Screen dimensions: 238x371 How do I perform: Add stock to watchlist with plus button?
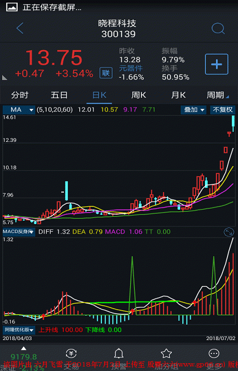tap(217, 64)
